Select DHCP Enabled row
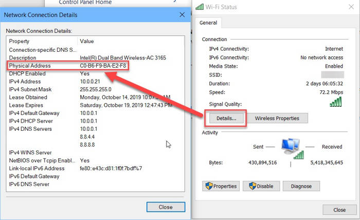This screenshot has width=360, height=220. click(x=95, y=74)
